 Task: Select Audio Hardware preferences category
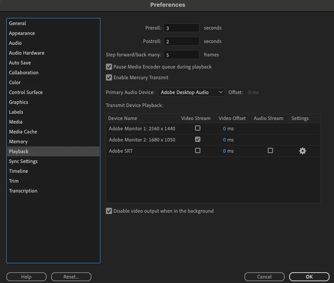point(26,53)
